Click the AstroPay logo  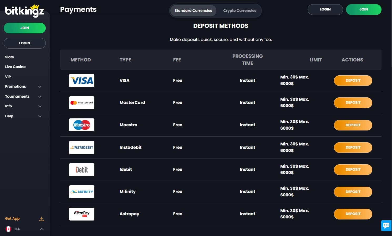pyautogui.click(x=82, y=214)
